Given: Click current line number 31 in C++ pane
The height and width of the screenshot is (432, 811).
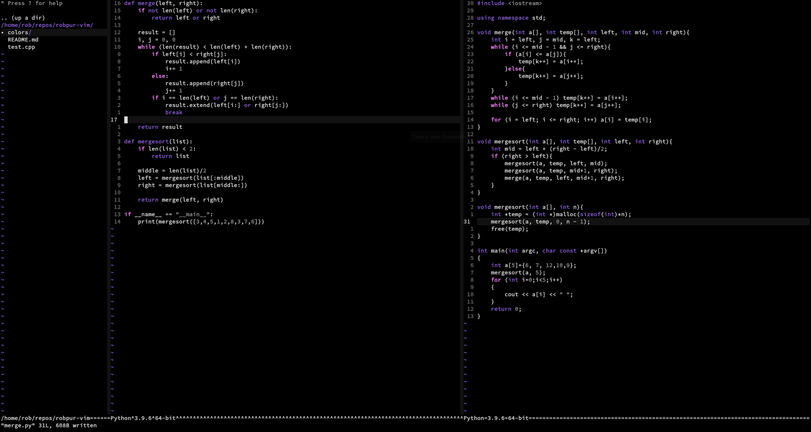Looking at the screenshot, I should [467, 222].
